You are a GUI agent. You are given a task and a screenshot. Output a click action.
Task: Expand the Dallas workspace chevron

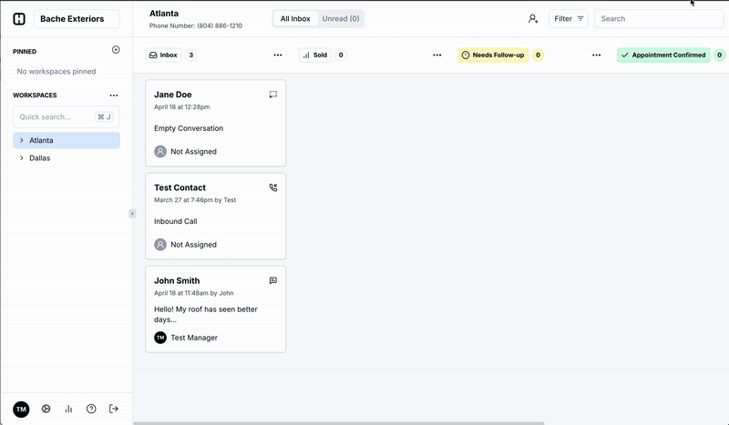tap(22, 157)
